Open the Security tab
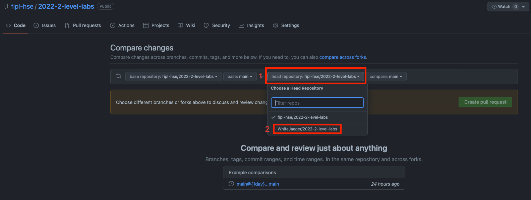This screenshot has height=200, width=531. (x=217, y=25)
